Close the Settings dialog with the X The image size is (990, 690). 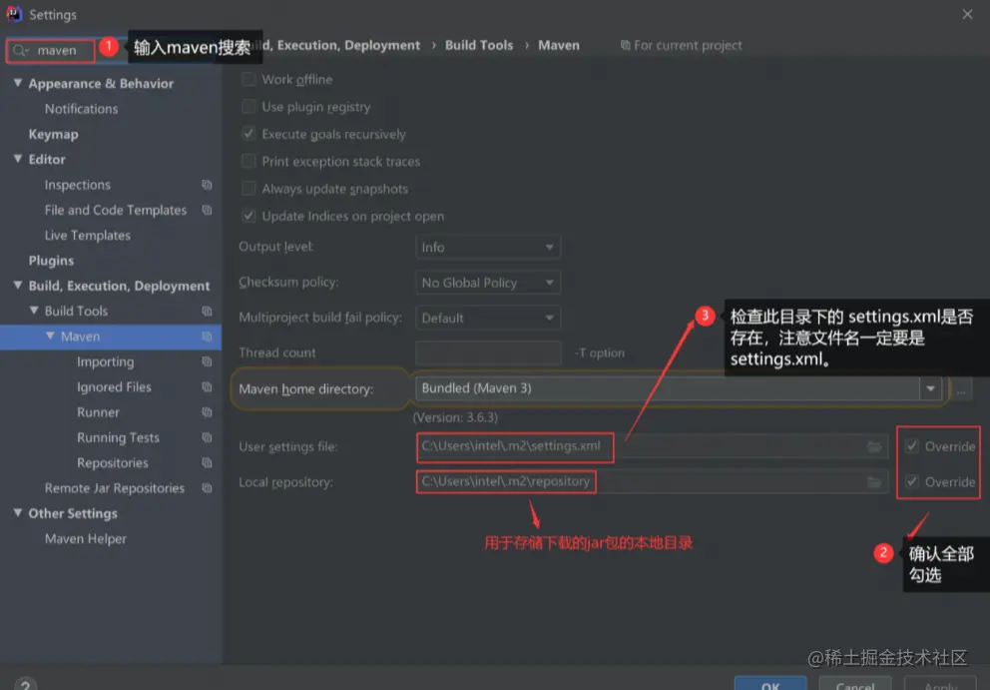(x=967, y=14)
